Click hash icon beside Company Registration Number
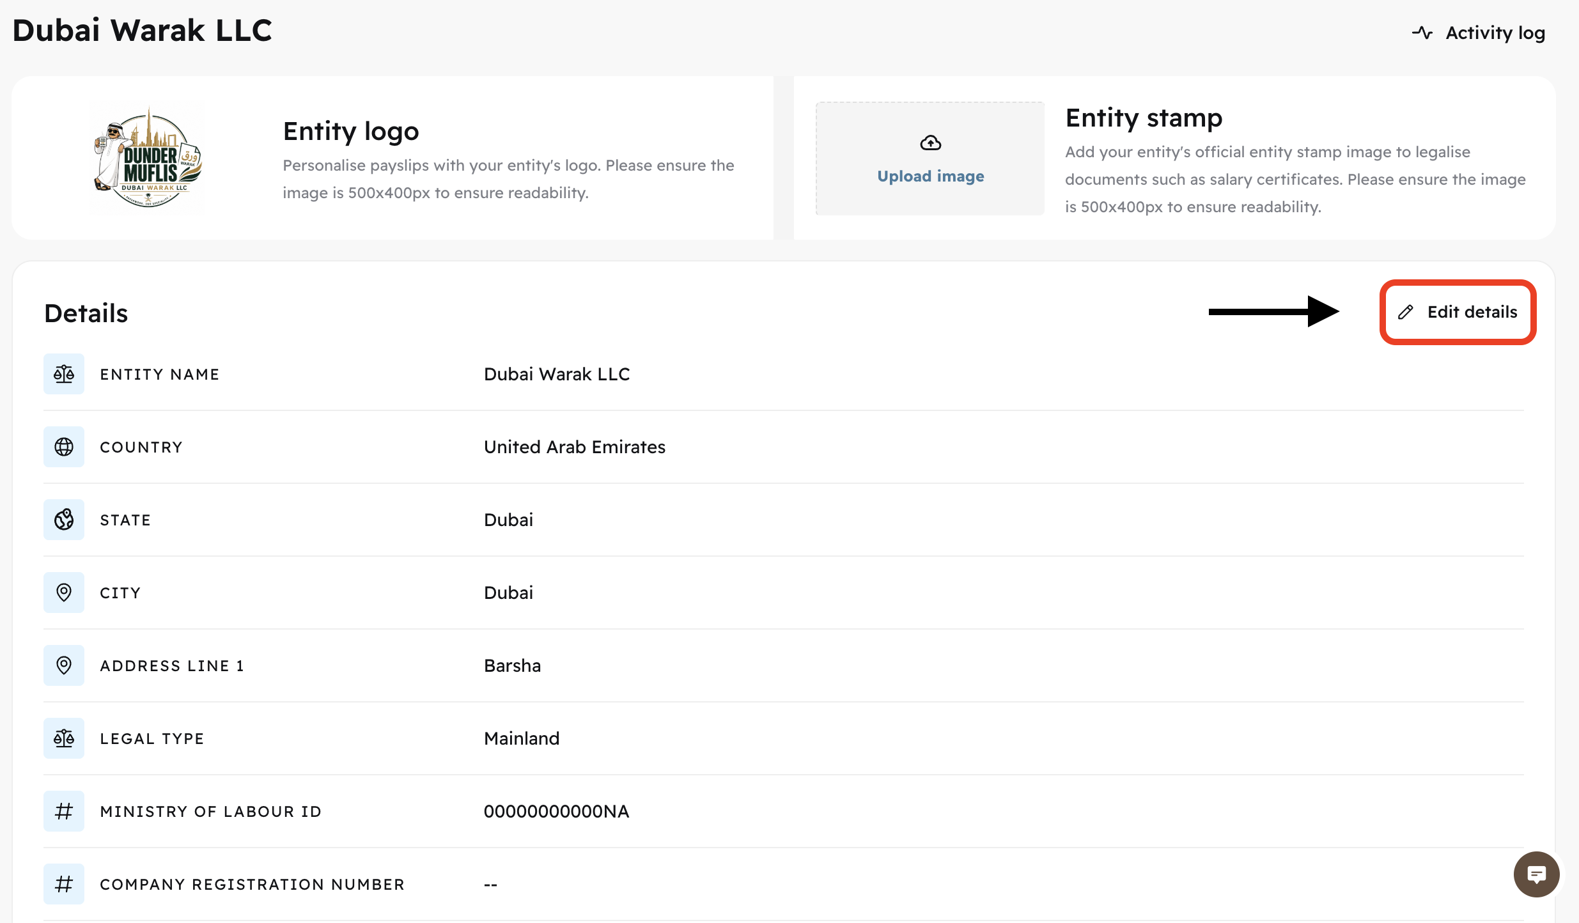This screenshot has width=1579, height=923. 64,884
